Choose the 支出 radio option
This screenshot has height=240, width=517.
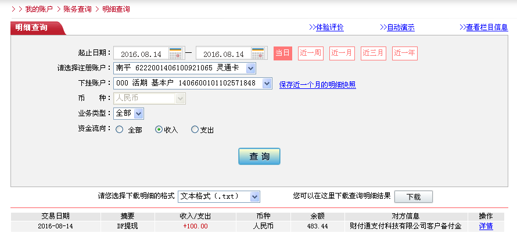(195, 130)
